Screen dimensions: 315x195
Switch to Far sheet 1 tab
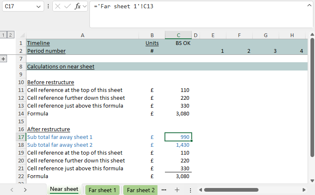[102, 190]
